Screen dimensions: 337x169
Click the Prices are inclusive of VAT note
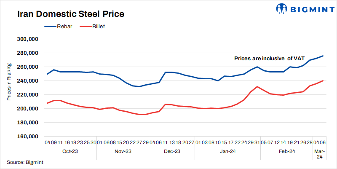268,59
